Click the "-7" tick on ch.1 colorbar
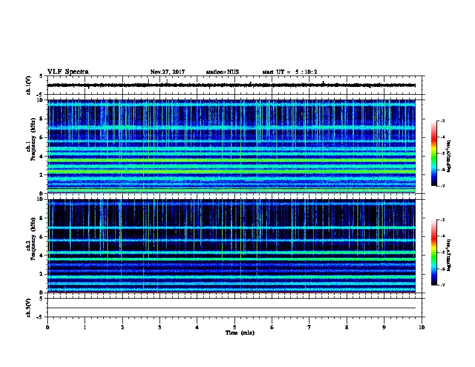 [x=443, y=186]
